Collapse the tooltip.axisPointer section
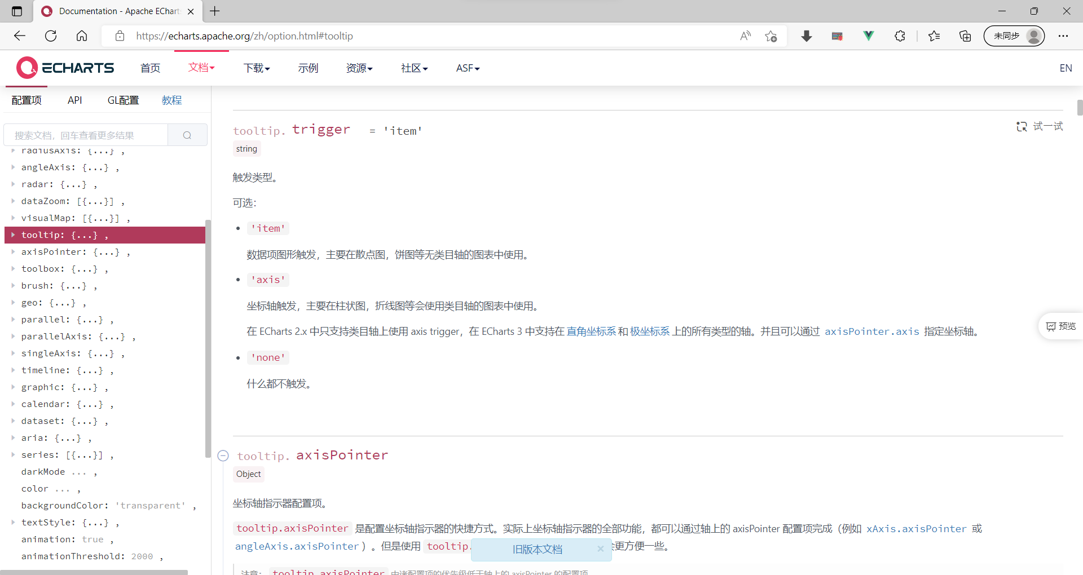This screenshot has height=575, width=1083. [x=223, y=455]
